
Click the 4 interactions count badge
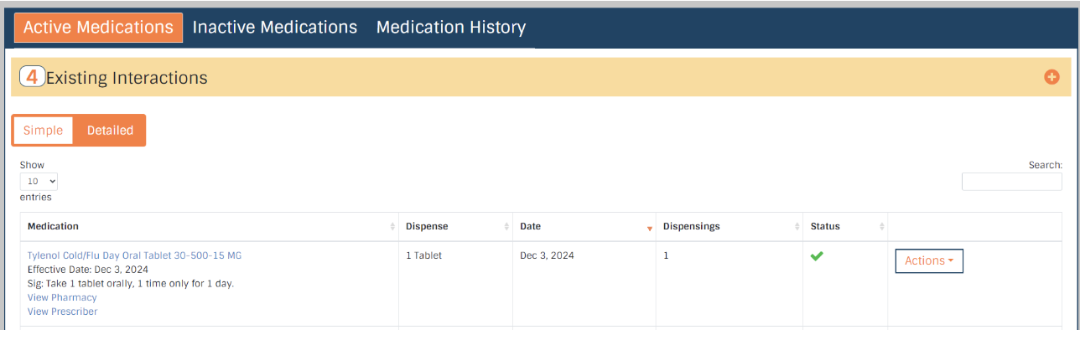32,77
